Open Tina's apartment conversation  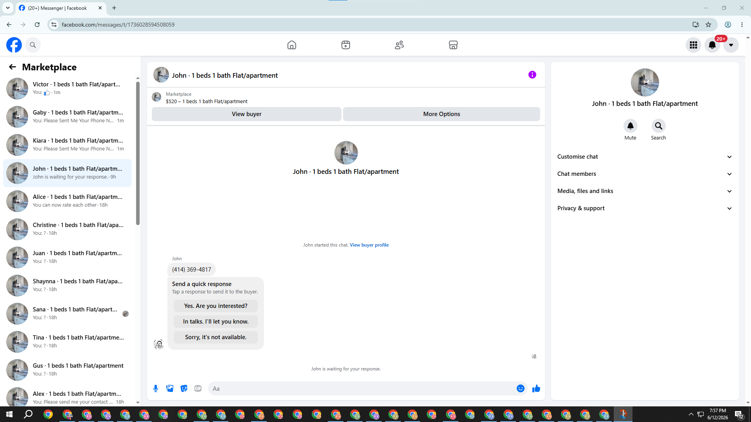click(x=67, y=342)
